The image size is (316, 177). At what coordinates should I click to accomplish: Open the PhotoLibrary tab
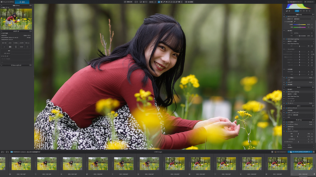8,2
